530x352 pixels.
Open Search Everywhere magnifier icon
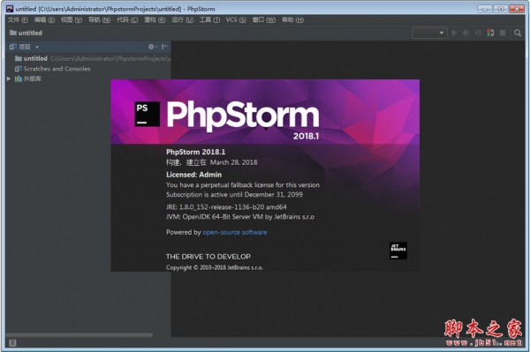pyautogui.click(x=518, y=33)
